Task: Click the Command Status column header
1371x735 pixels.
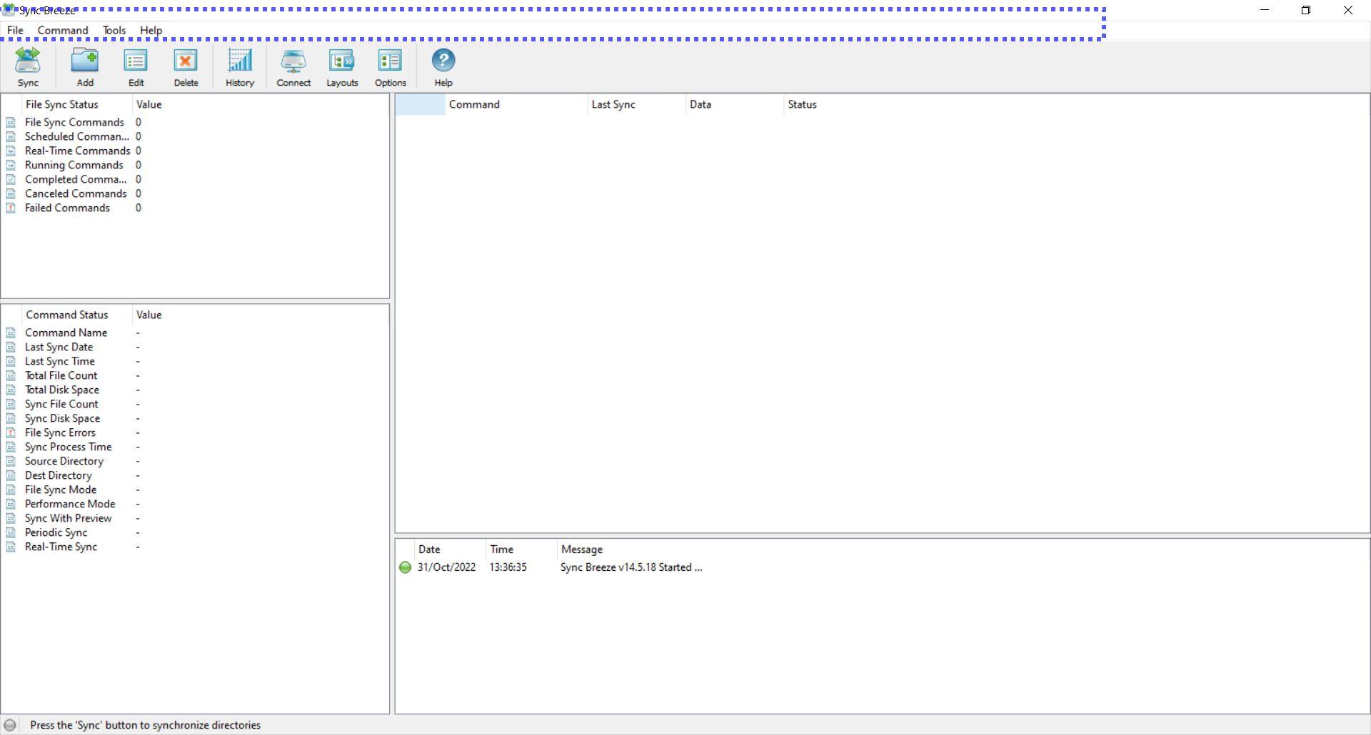Action: tap(77, 315)
